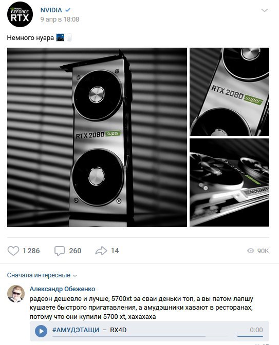Open NVIDIA GeForce RTX profile avatar
Screen dimensions: 279x345
(x=20, y=14)
